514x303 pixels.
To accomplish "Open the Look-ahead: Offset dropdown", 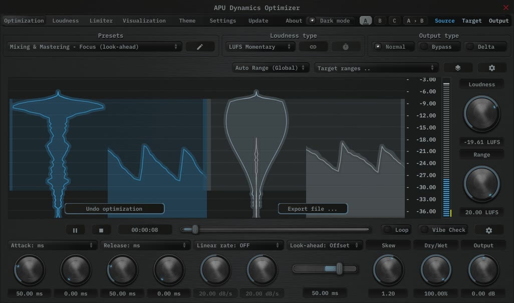I will click(325, 245).
